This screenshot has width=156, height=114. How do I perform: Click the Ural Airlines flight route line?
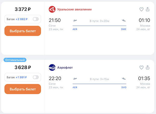(99, 26)
